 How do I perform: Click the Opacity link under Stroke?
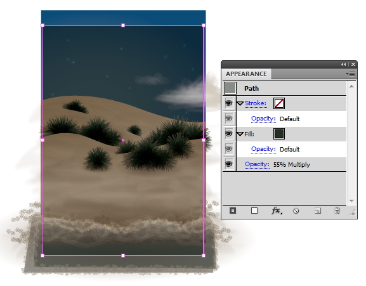pyautogui.click(x=263, y=119)
